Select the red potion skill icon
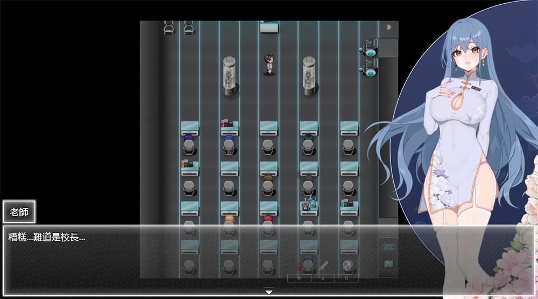 coord(300,267)
